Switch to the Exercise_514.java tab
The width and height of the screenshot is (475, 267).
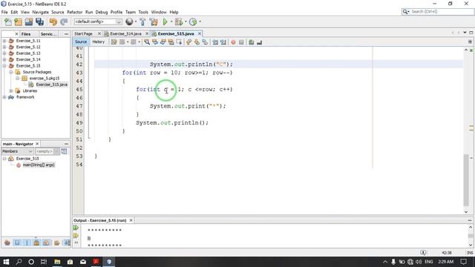[125, 33]
